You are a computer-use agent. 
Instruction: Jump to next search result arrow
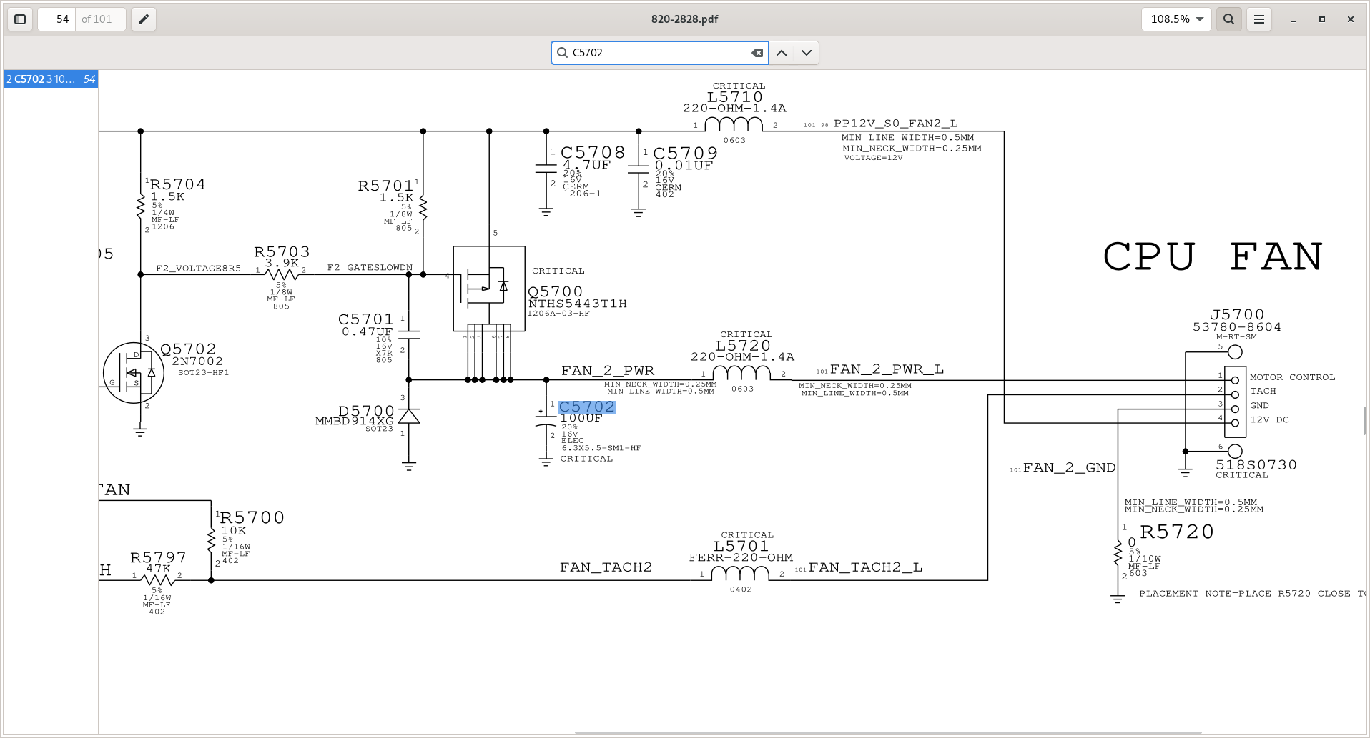click(x=807, y=53)
